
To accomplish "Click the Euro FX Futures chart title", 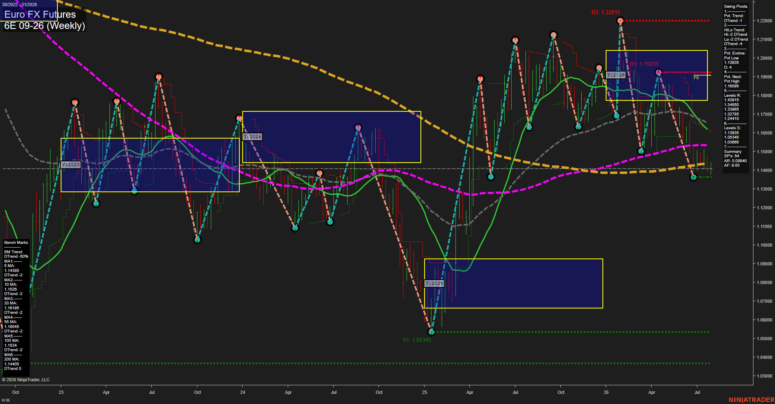I will (40, 14).
